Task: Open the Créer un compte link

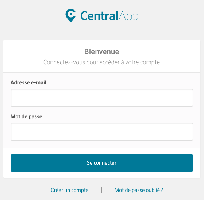Action: click(x=70, y=190)
